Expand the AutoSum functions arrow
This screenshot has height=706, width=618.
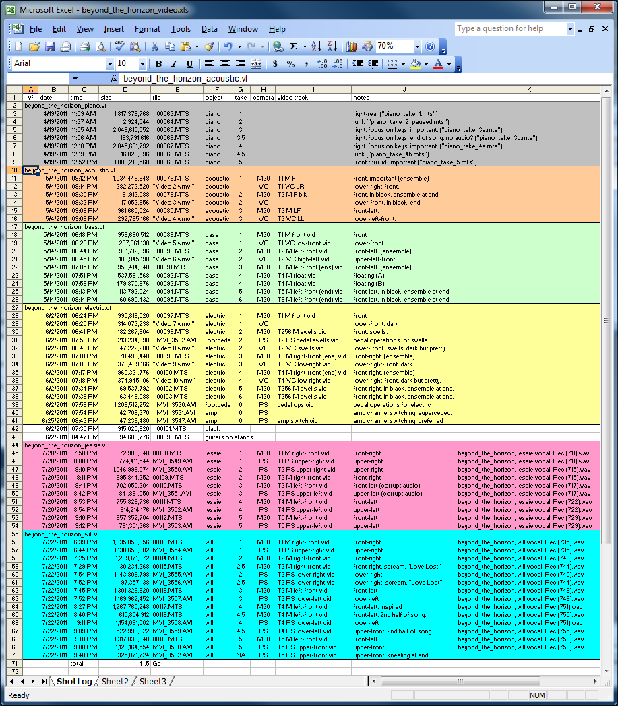305,46
